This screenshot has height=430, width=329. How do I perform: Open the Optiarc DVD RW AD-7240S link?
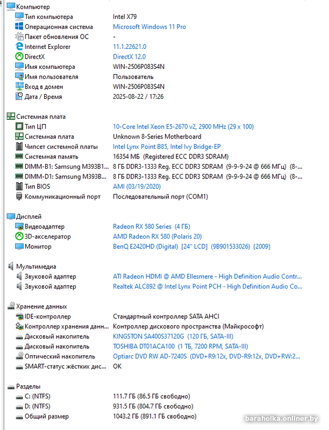207,356
